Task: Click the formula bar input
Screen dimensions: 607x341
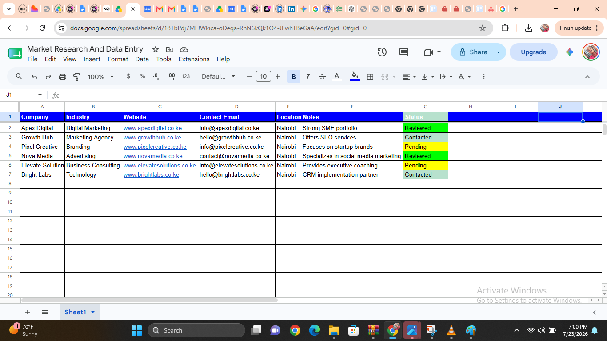Action: click(x=331, y=95)
